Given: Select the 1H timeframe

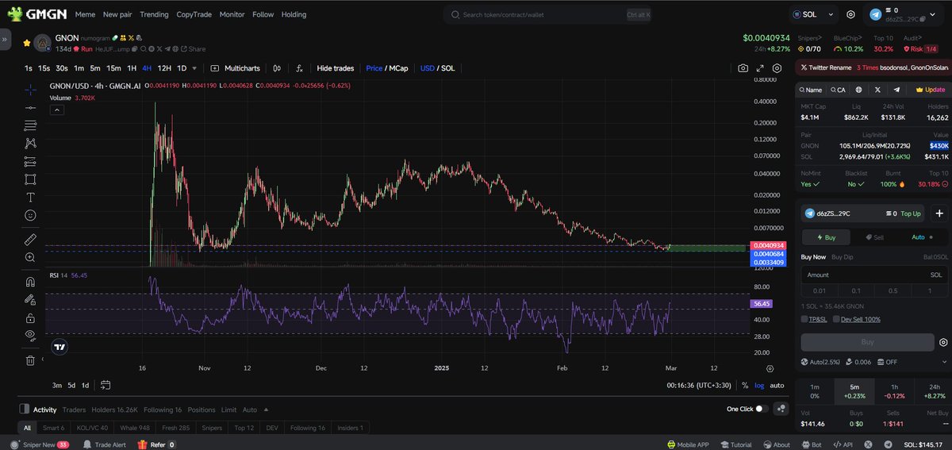Looking at the screenshot, I should click(x=132, y=68).
